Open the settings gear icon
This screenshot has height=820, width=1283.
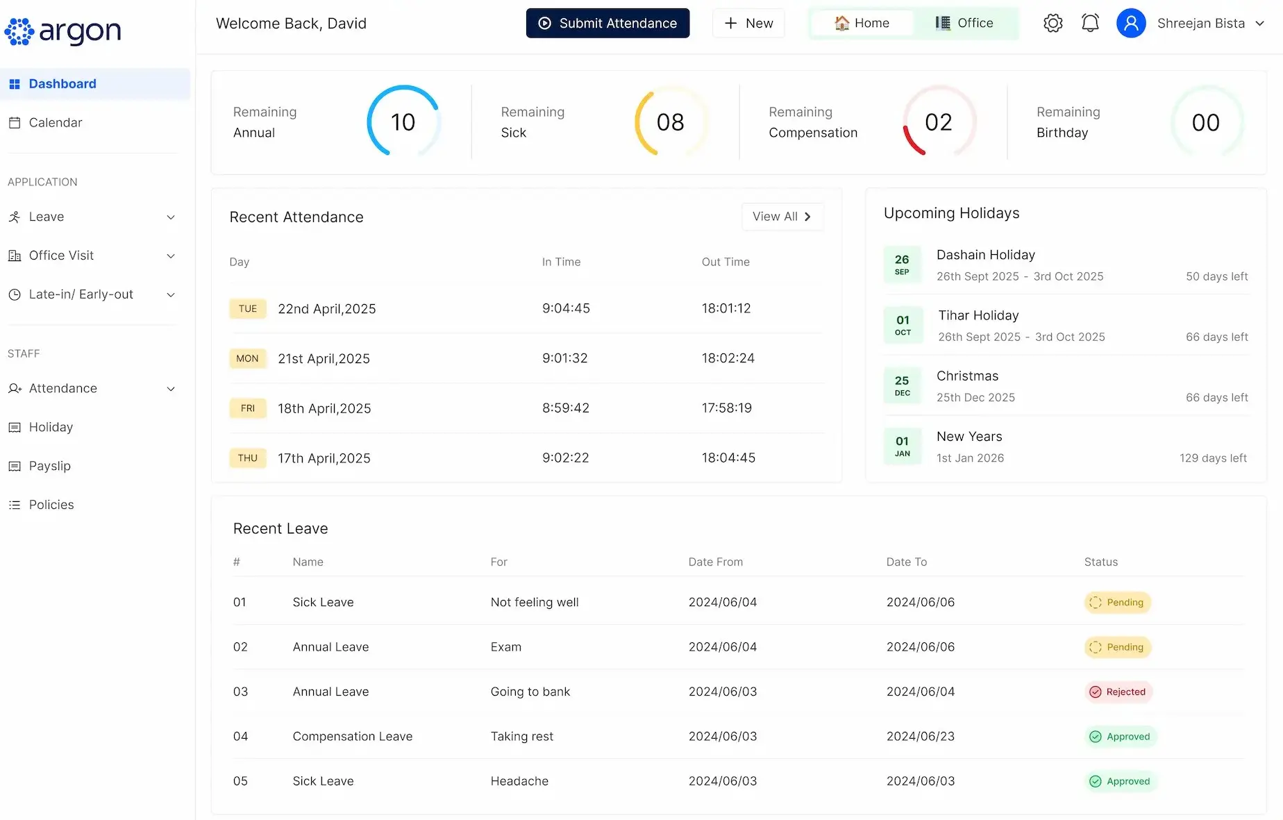click(x=1053, y=23)
